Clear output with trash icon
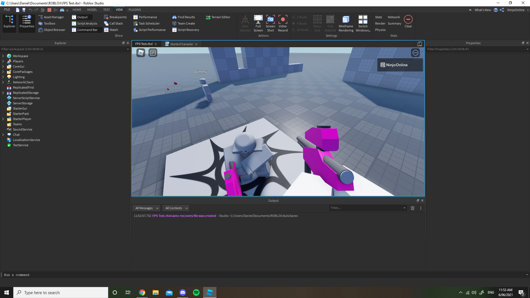 [x=412, y=208]
